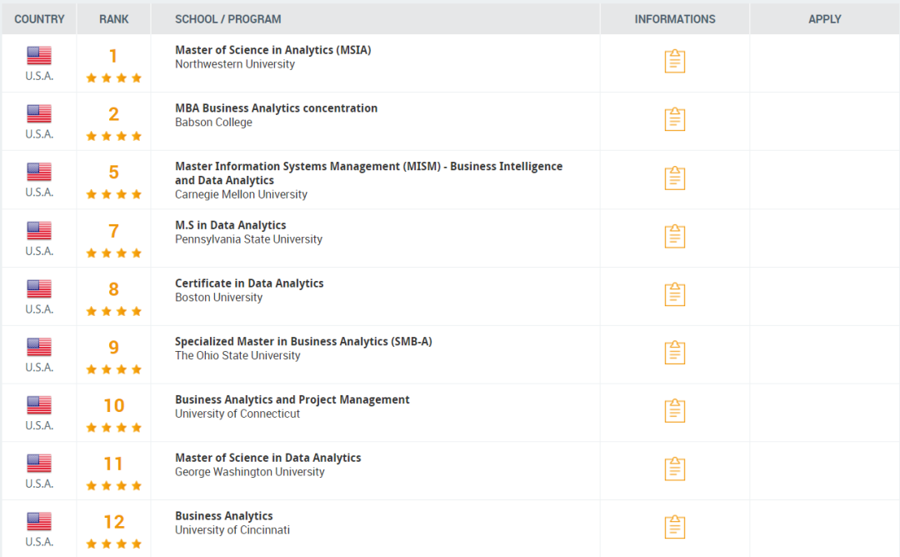
Task: Click the star rating under rank 8
Action: click(x=113, y=311)
